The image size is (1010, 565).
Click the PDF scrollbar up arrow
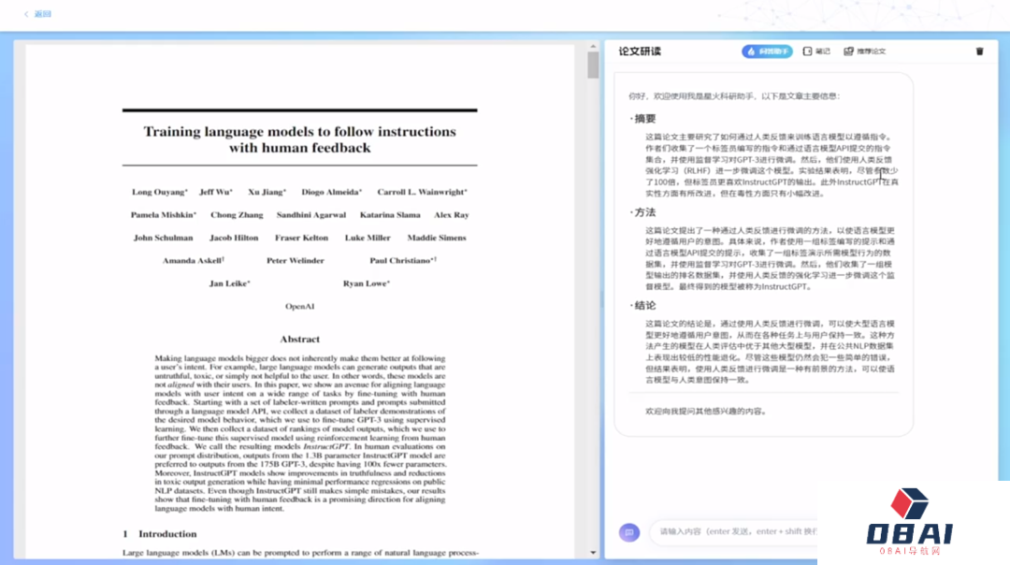tap(593, 47)
